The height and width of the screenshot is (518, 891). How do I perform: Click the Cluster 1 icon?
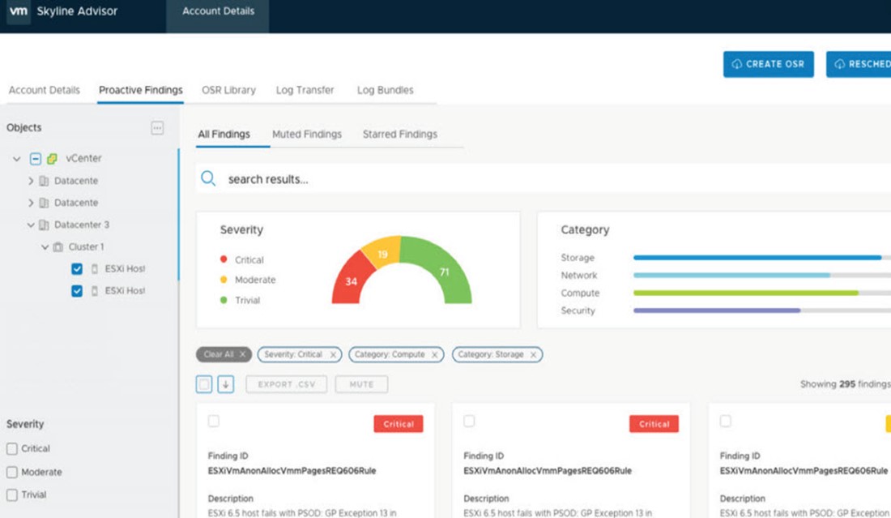(x=58, y=247)
